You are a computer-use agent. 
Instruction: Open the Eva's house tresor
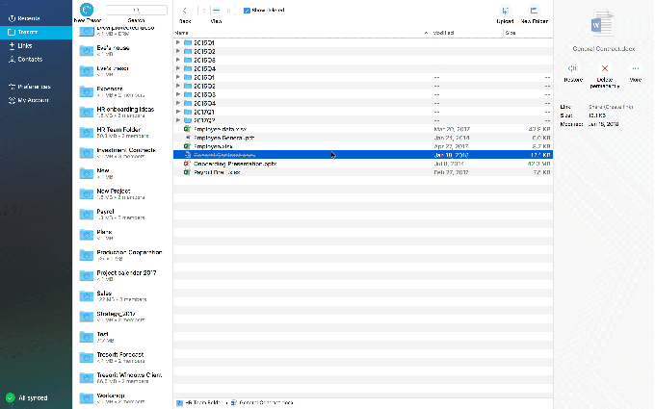[123, 50]
